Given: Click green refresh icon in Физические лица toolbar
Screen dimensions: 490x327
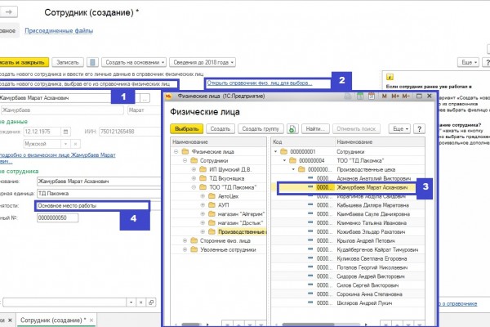Looking at the screenshot, I should coord(292,128).
